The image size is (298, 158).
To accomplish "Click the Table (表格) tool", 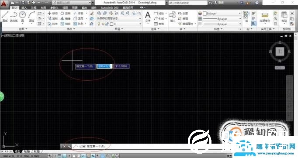I will (159, 24).
